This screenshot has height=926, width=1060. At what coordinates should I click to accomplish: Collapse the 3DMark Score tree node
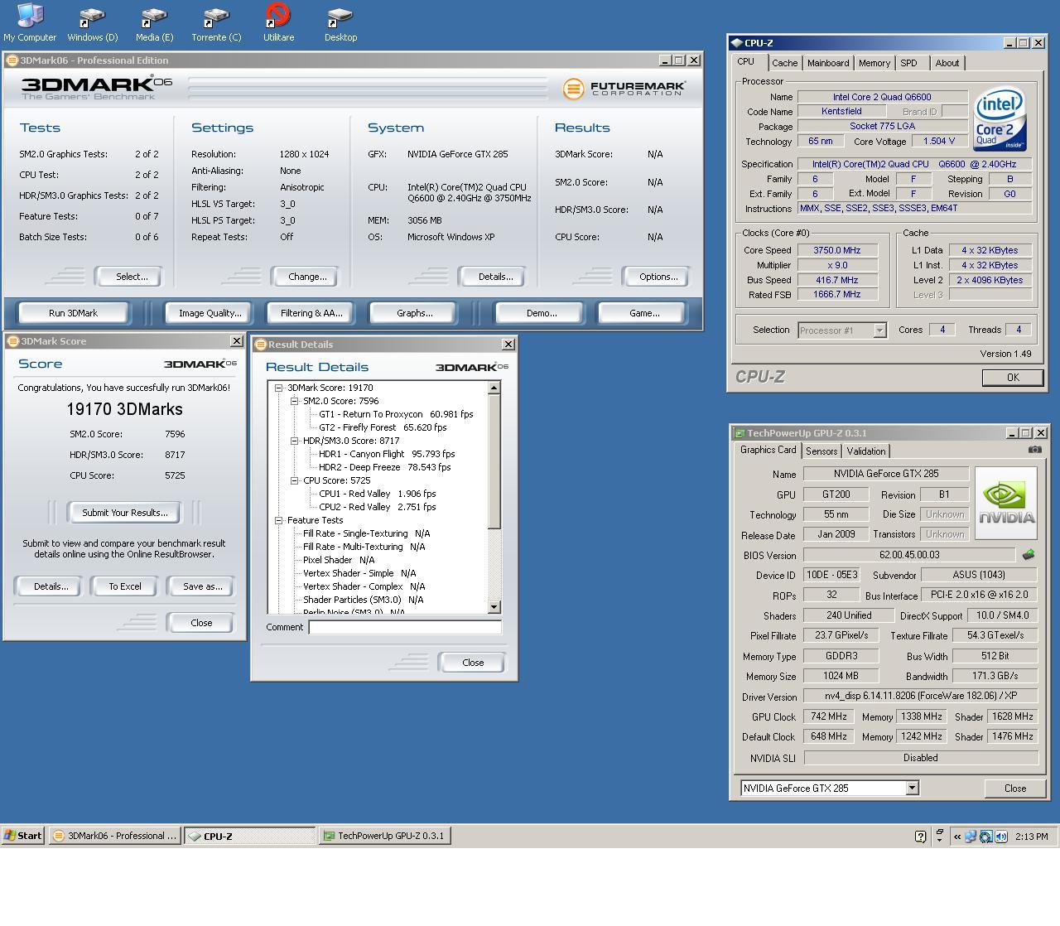(x=279, y=388)
